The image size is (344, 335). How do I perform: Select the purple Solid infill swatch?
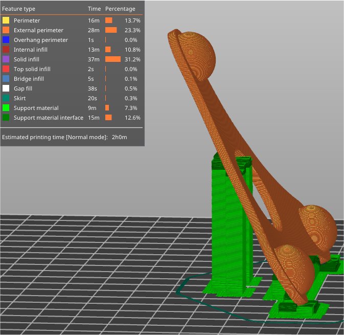pos(6,59)
